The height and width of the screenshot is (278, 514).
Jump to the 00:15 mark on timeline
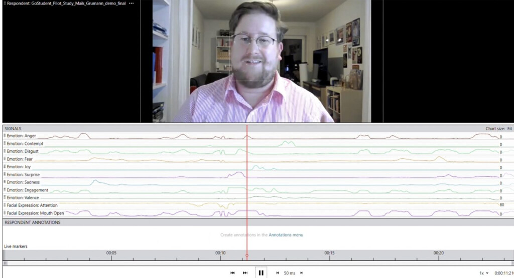(x=329, y=253)
